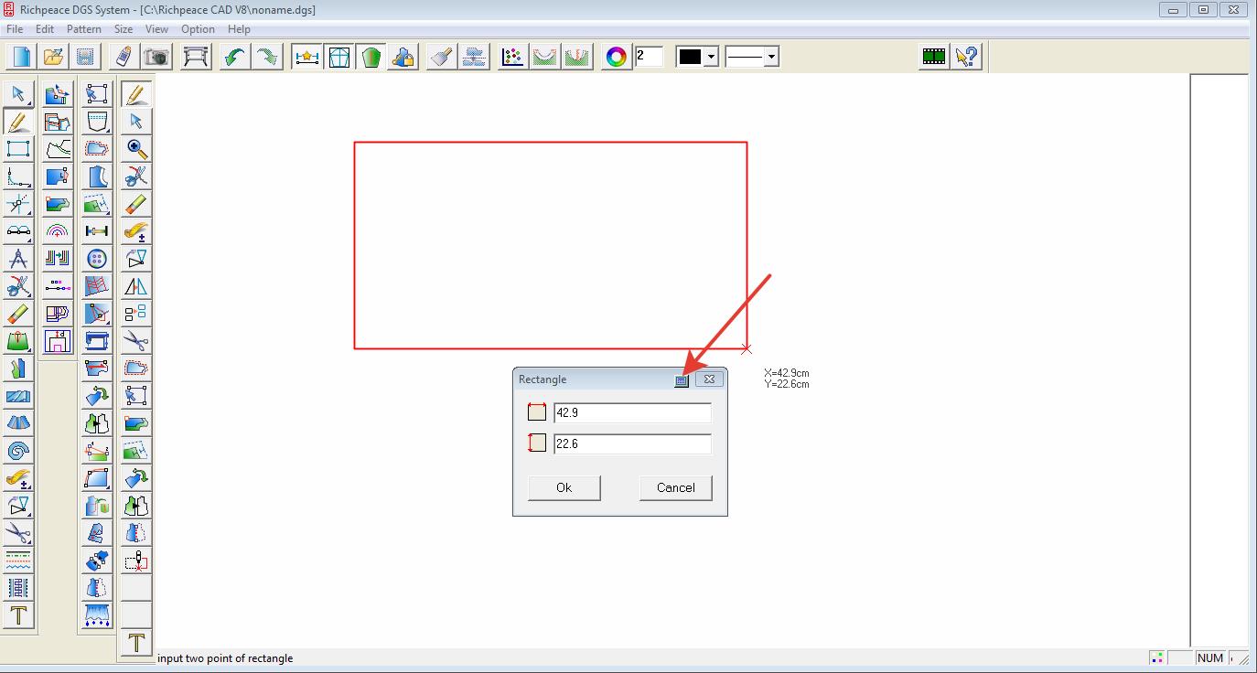Select the magnifier zoom tool
1257x673 pixels.
click(x=136, y=148)
